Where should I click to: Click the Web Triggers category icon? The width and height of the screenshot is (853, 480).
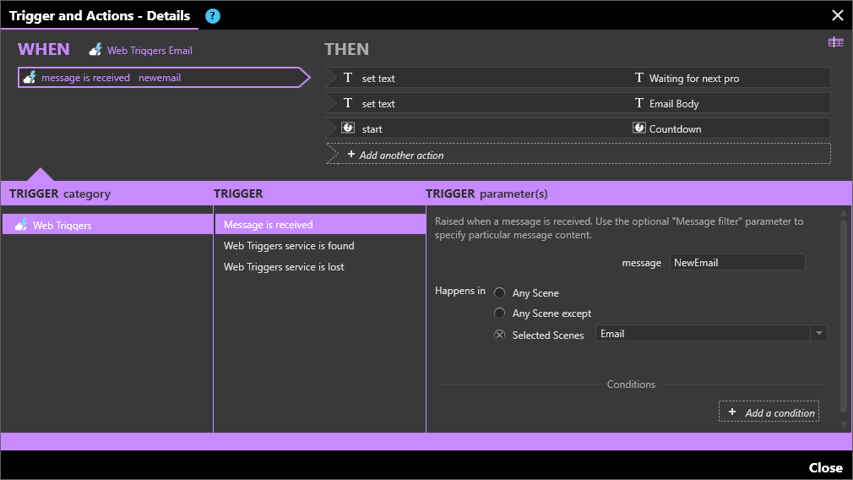(21, 225)
